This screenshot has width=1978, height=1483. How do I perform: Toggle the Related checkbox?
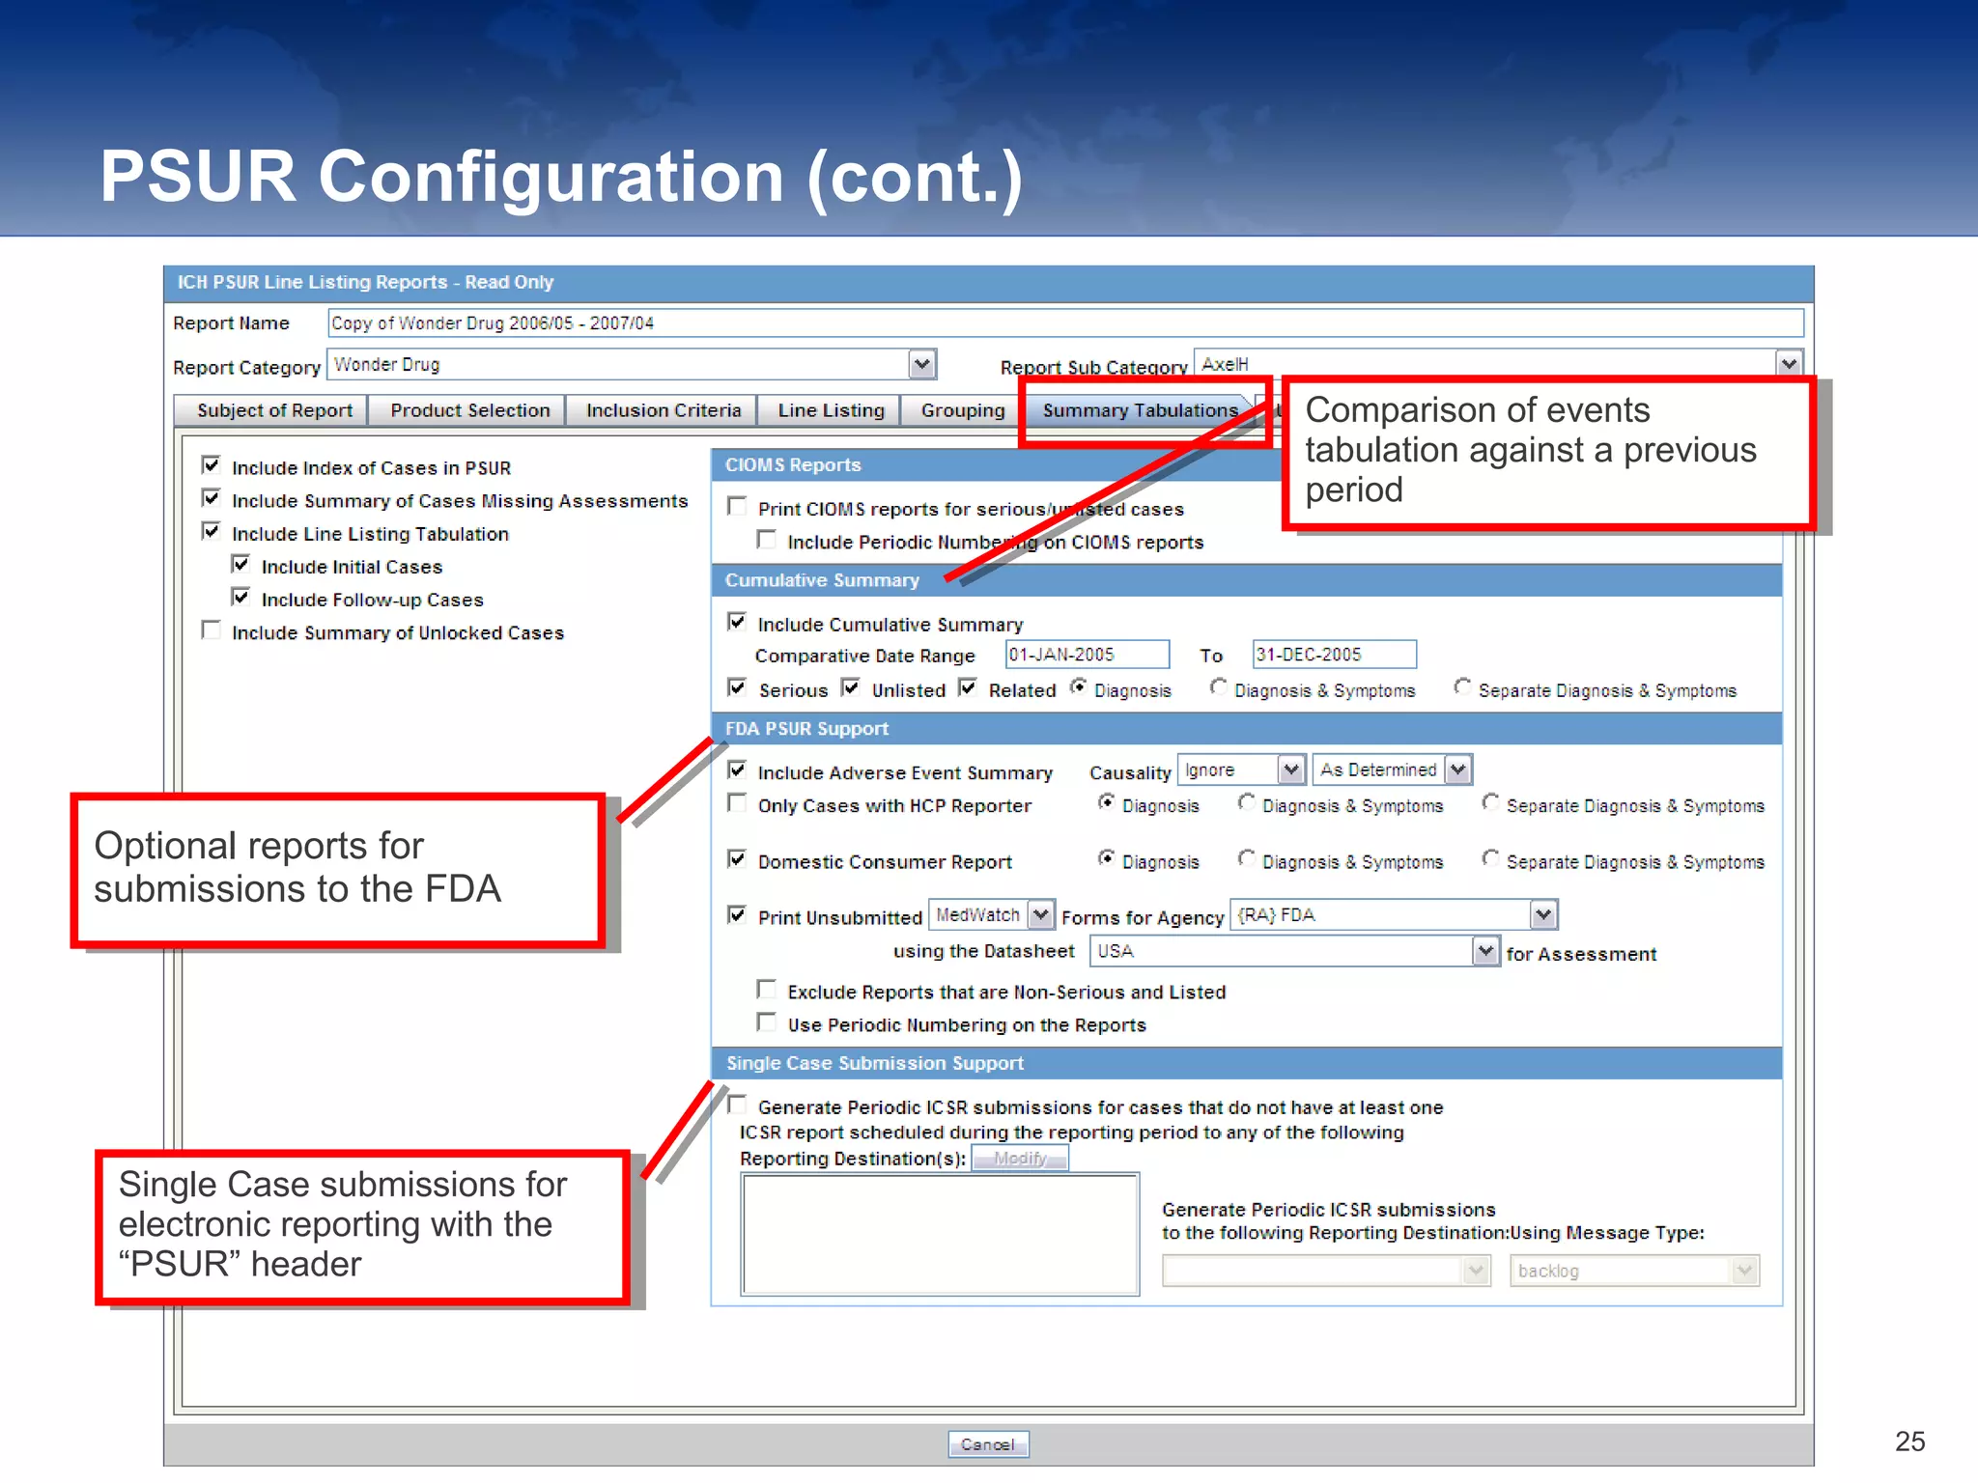(968, 687)
